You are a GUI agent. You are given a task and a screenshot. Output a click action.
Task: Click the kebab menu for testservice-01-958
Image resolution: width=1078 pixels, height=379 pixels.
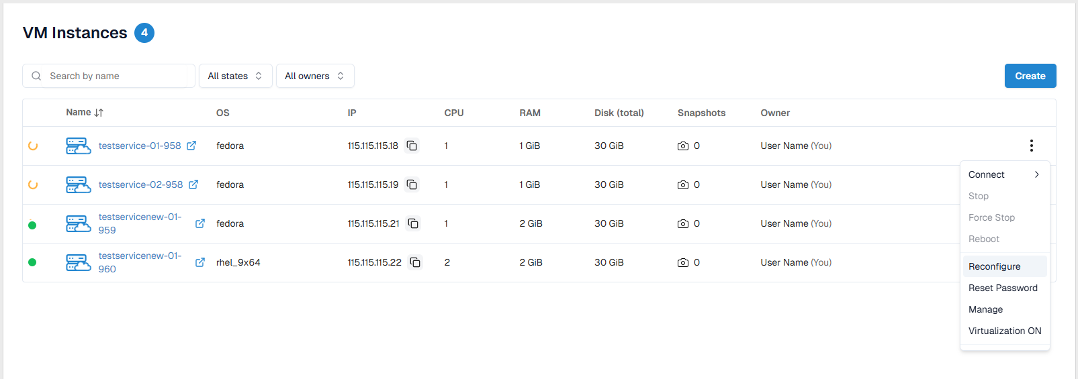pyautogui.click(x=1031, y=146)
